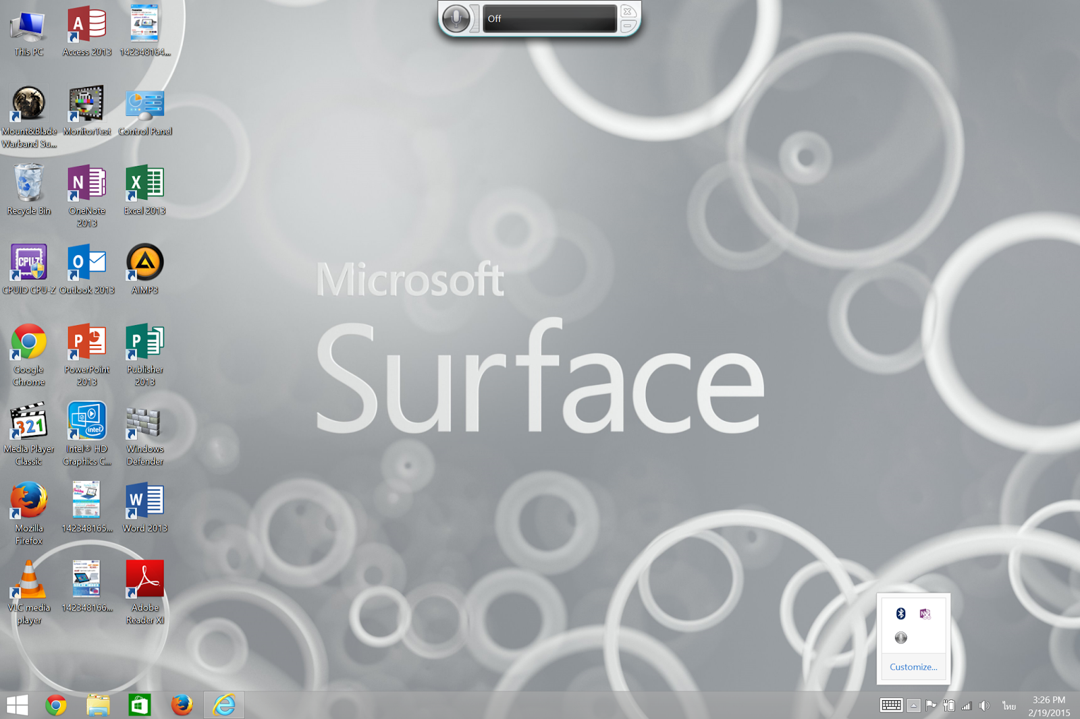Launch the AIMP3 music player shortcut
Screen dimensions: 1080x719
click(144, 270)
